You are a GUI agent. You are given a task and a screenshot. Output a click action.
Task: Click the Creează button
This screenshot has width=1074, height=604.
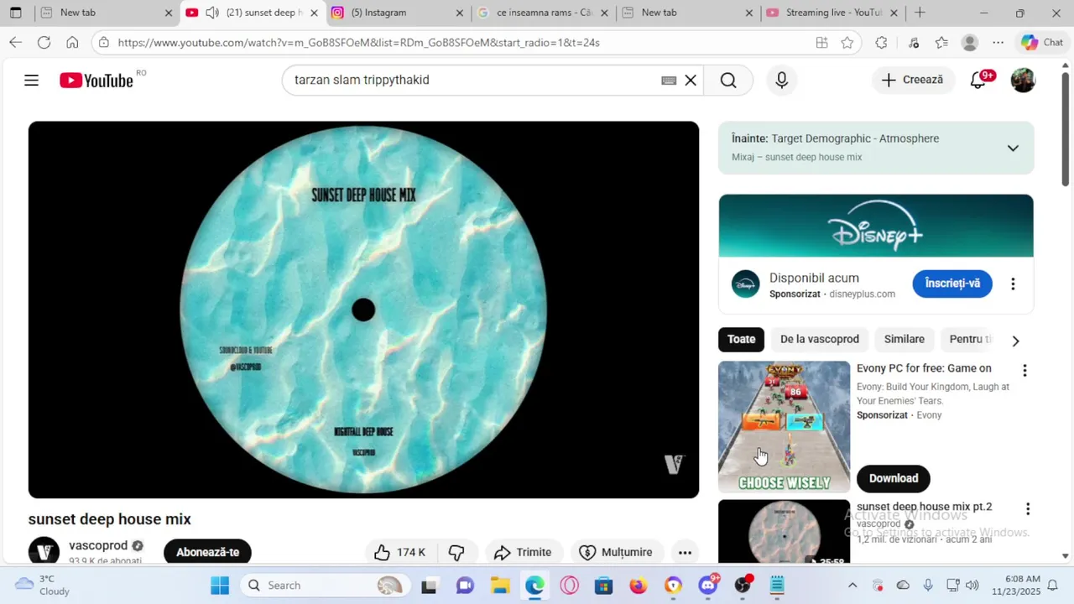pos(913,81)
